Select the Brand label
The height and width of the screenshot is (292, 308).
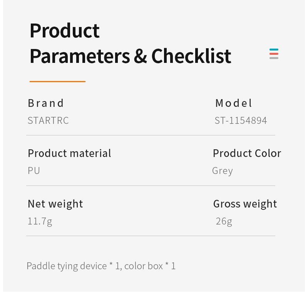click(x=46, y=103)
